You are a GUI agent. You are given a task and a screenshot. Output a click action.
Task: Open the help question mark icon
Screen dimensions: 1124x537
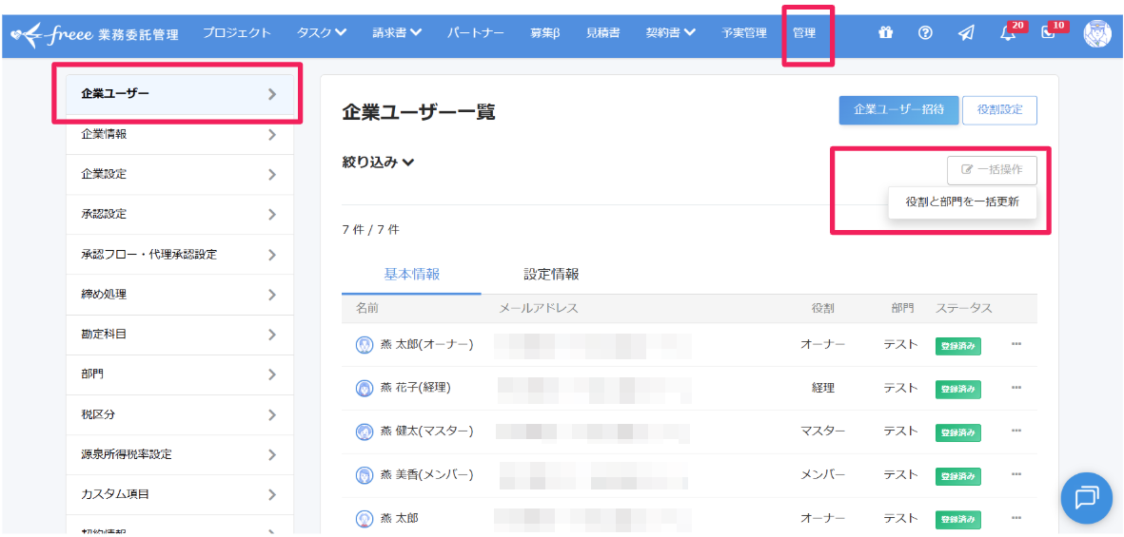point(925,33)
